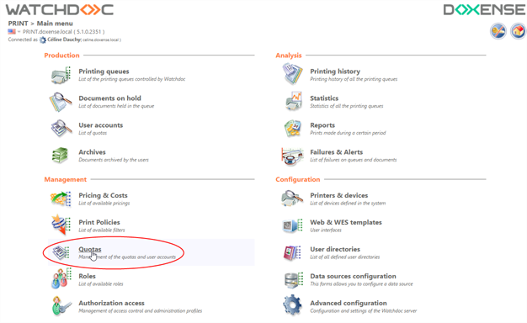Open the Reports menu entry
This screenshot has width=527, height=323.
click(322, 124)
